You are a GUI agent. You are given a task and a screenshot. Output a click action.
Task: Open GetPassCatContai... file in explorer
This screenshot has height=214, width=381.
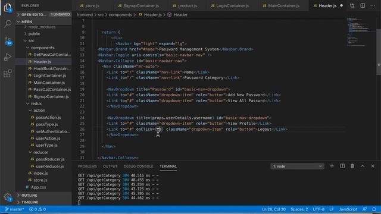click(x=52, y=55)
